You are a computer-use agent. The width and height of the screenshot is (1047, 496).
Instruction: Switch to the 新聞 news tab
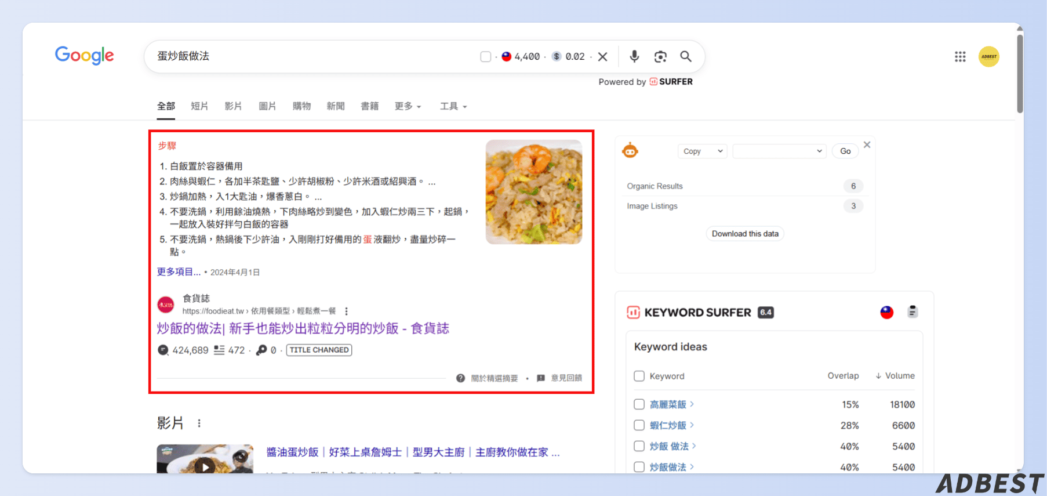(x=336, y=106)
